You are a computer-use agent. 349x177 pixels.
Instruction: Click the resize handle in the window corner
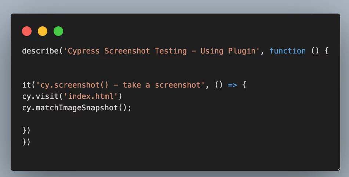(x=338, y=168)
